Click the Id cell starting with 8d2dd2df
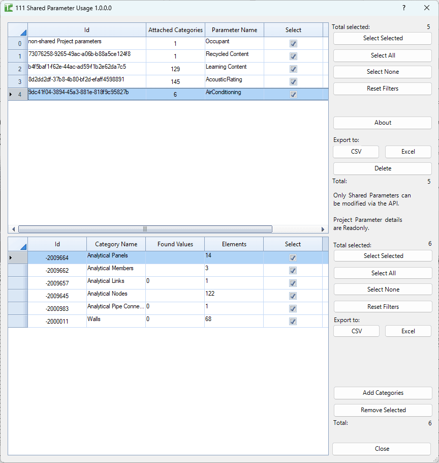The width and height of the screenshot is (439, 463). point(87,81)
